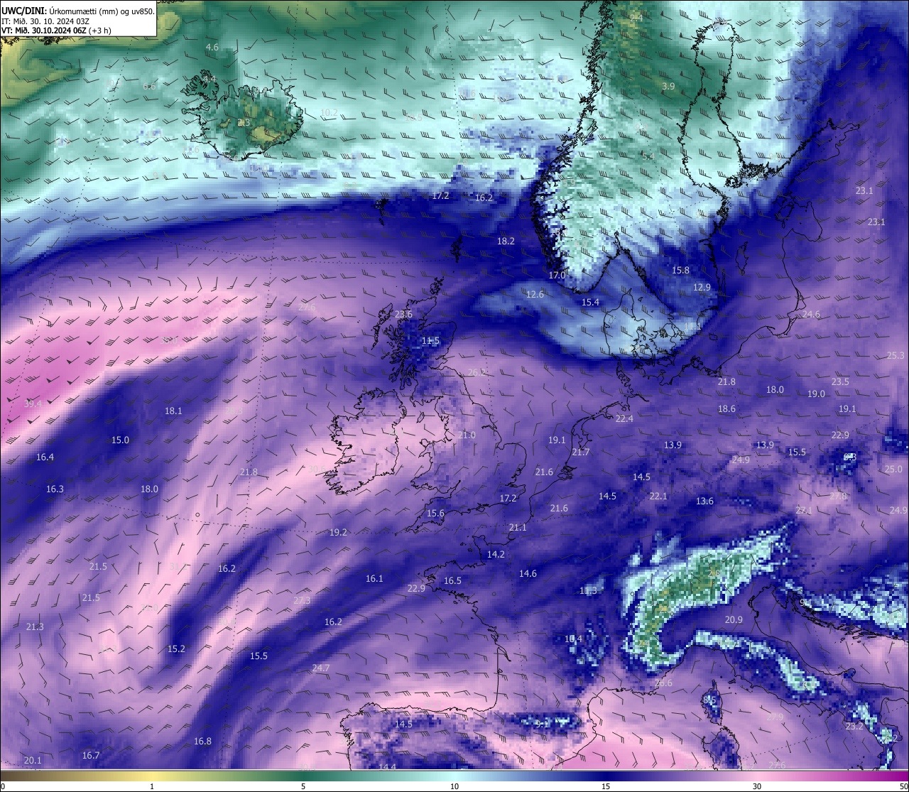Select the 23.5 value label
The width and height of the screenshot is (909, 792).
[840, 381]
